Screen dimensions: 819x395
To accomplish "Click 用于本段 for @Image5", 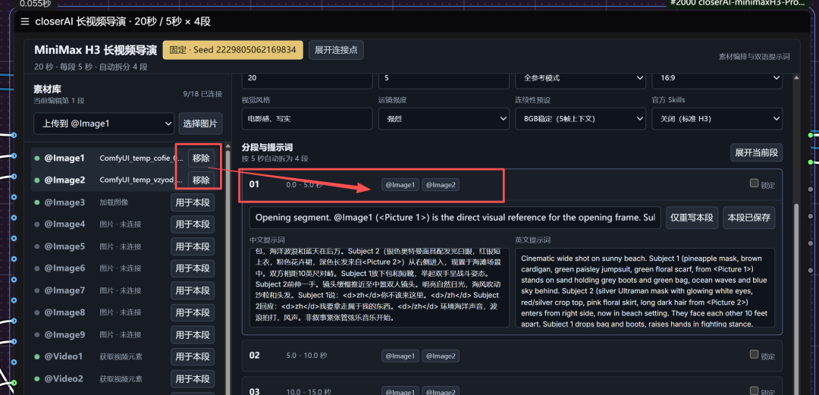I will pyautogui.click(x=192, y=246).
